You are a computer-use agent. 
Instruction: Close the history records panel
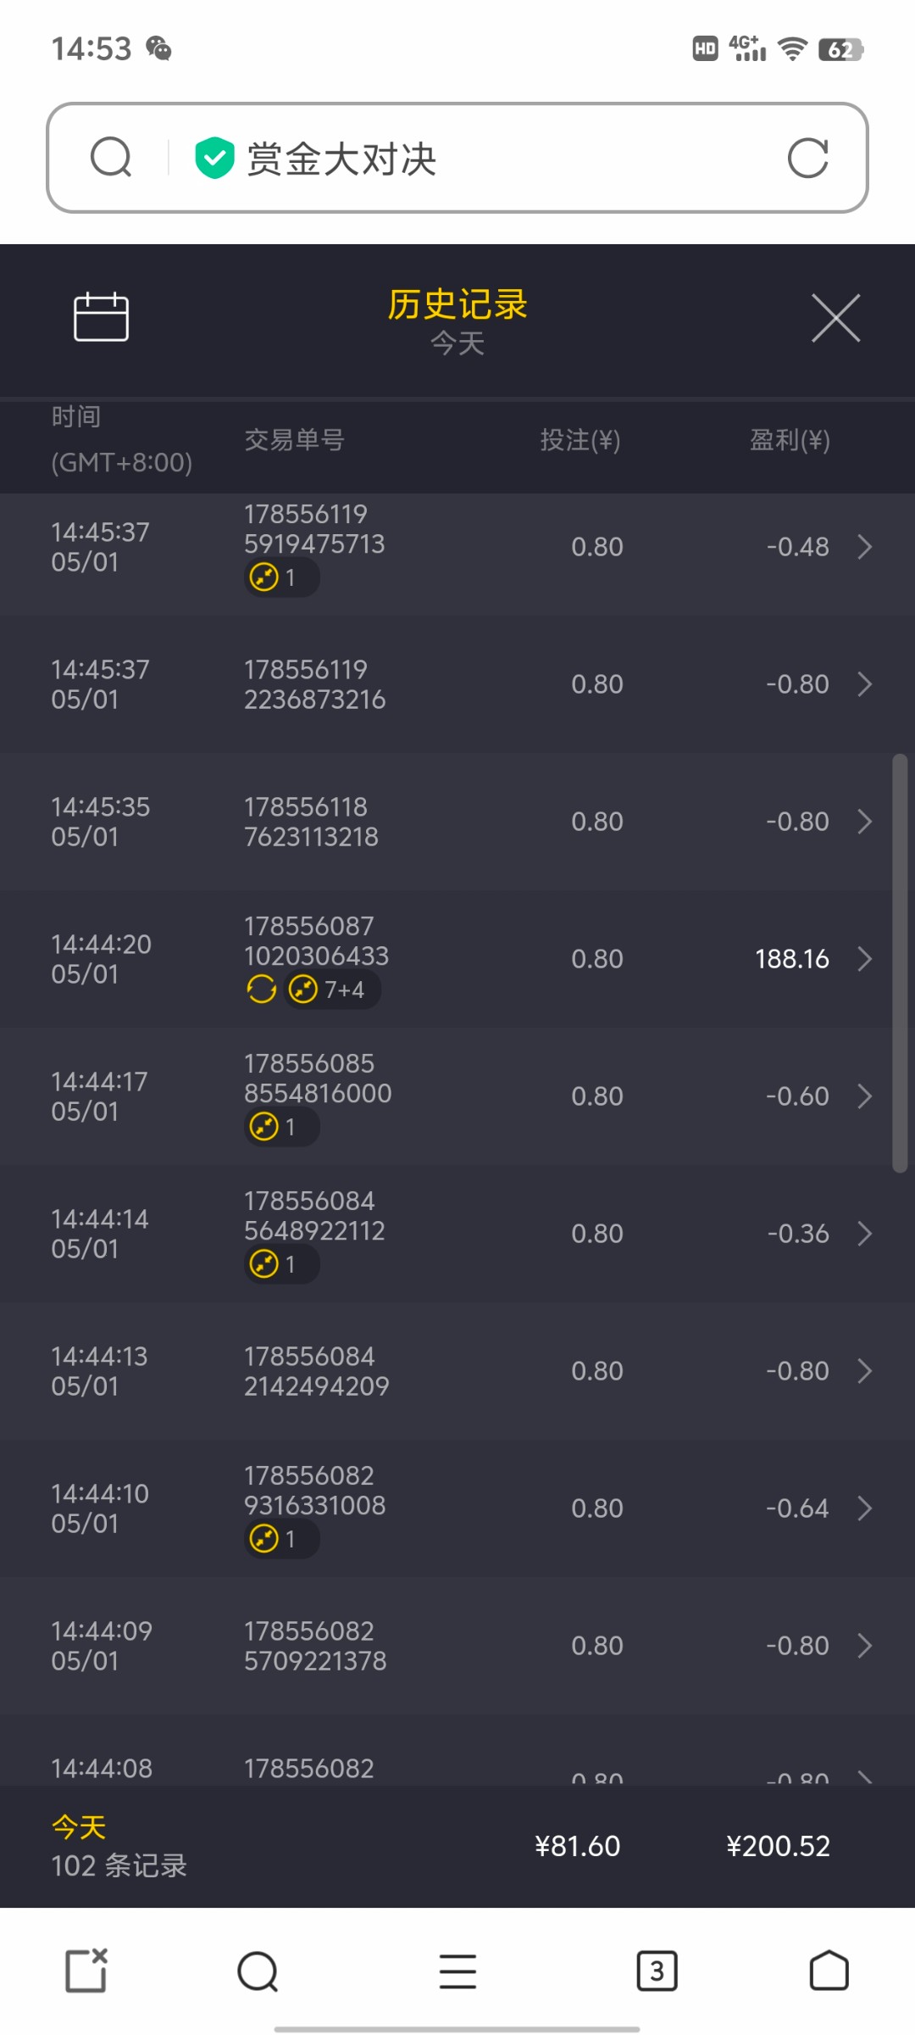click(x=835, y=319)
